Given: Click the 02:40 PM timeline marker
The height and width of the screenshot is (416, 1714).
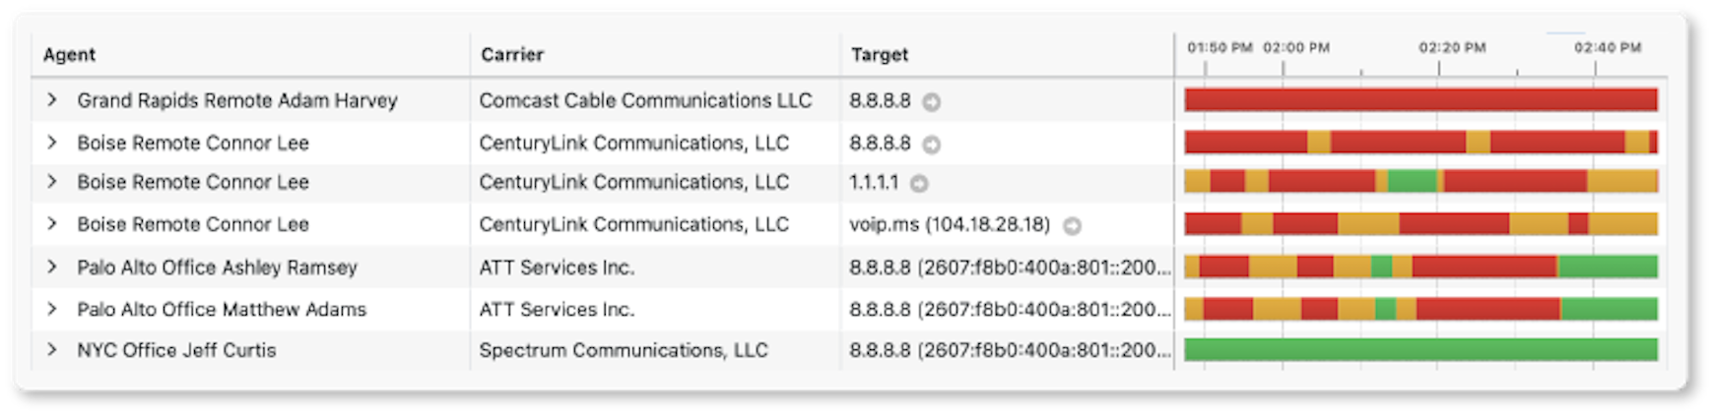Looking at the screenshot, I should [1607, 47].
